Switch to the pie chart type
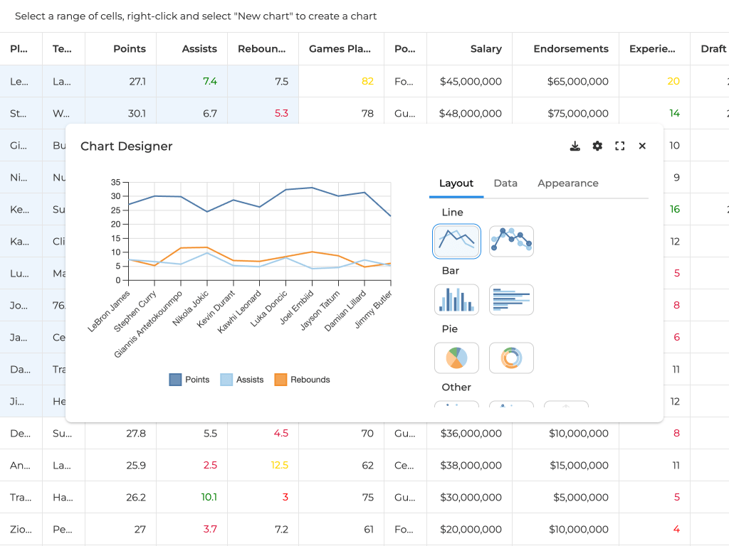Screen dimensions: 729x546 [x=456, y=358]
